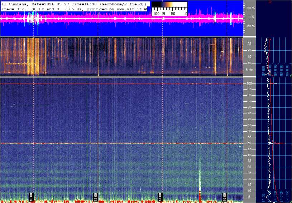292x203 pixels.
Task: Click the '-50' label on the color scale
Action: click(172, 14)
